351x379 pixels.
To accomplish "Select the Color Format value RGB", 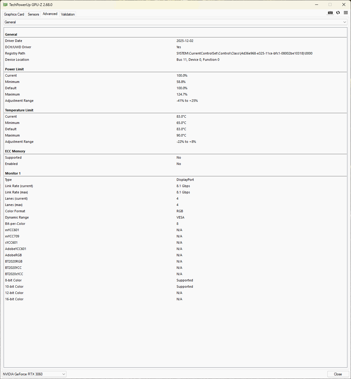I will [x=180, y=211].
